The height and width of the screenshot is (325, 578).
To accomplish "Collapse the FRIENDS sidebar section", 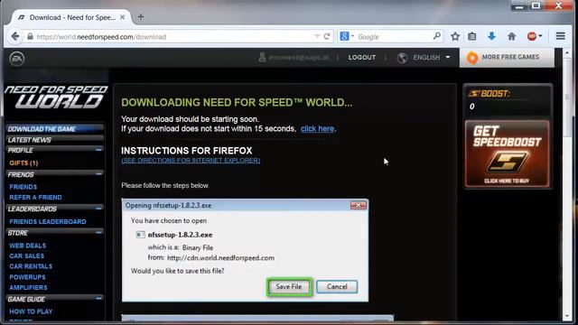I will tap(98, 174).
